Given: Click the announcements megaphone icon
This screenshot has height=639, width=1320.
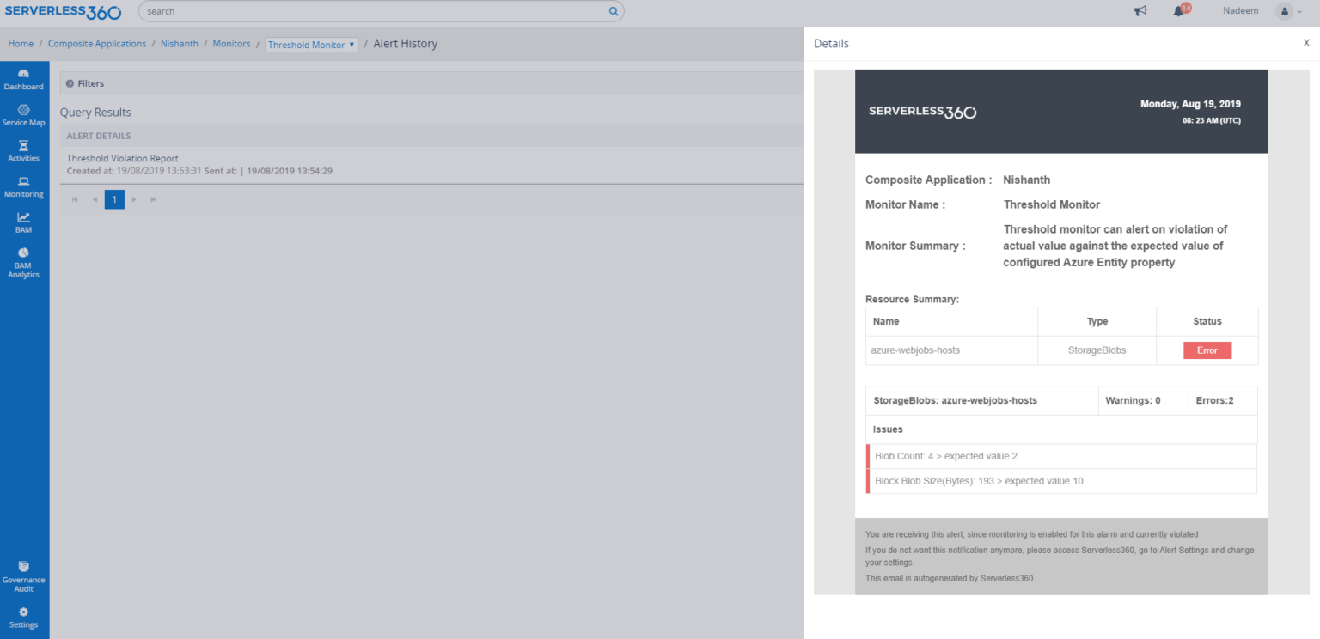Looking at the screenshot, I should (1140, 11).
